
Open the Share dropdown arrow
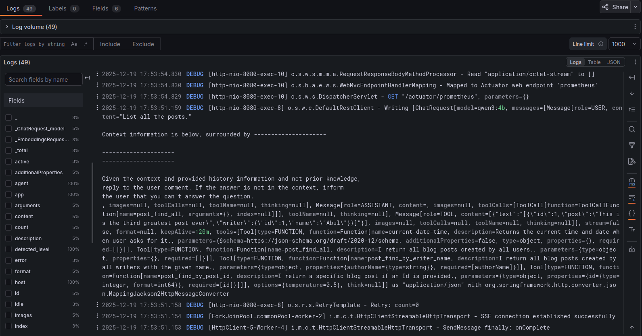coord(636,7)
